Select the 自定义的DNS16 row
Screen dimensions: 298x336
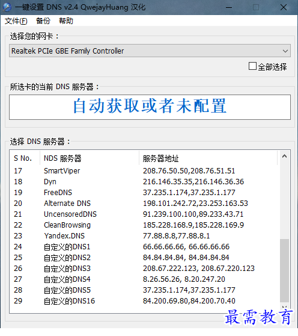point(145,301)
